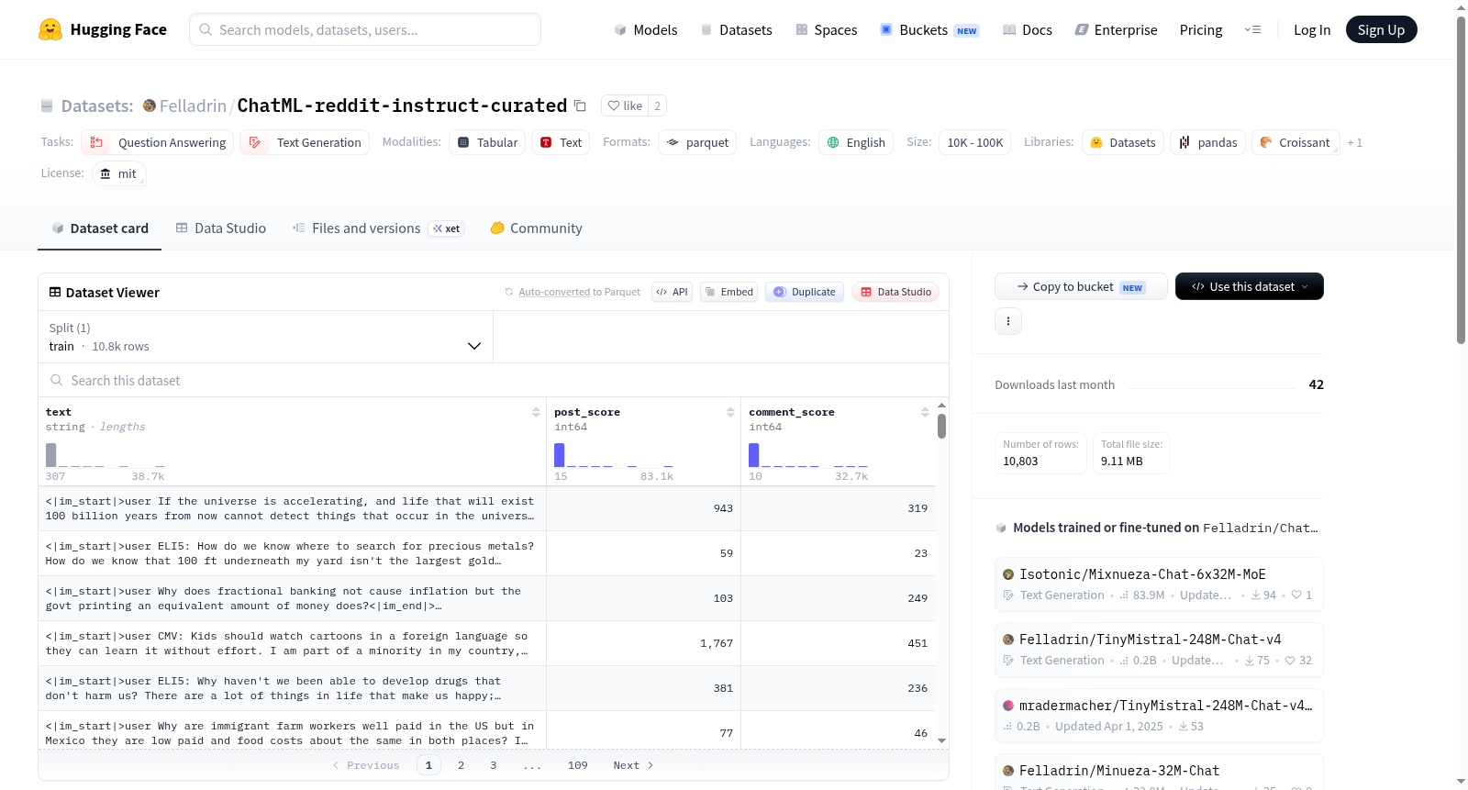Viewport: 1468px width, 790px height.
Task: Open Buckets in the top navigation
Action: coord(929,29)
